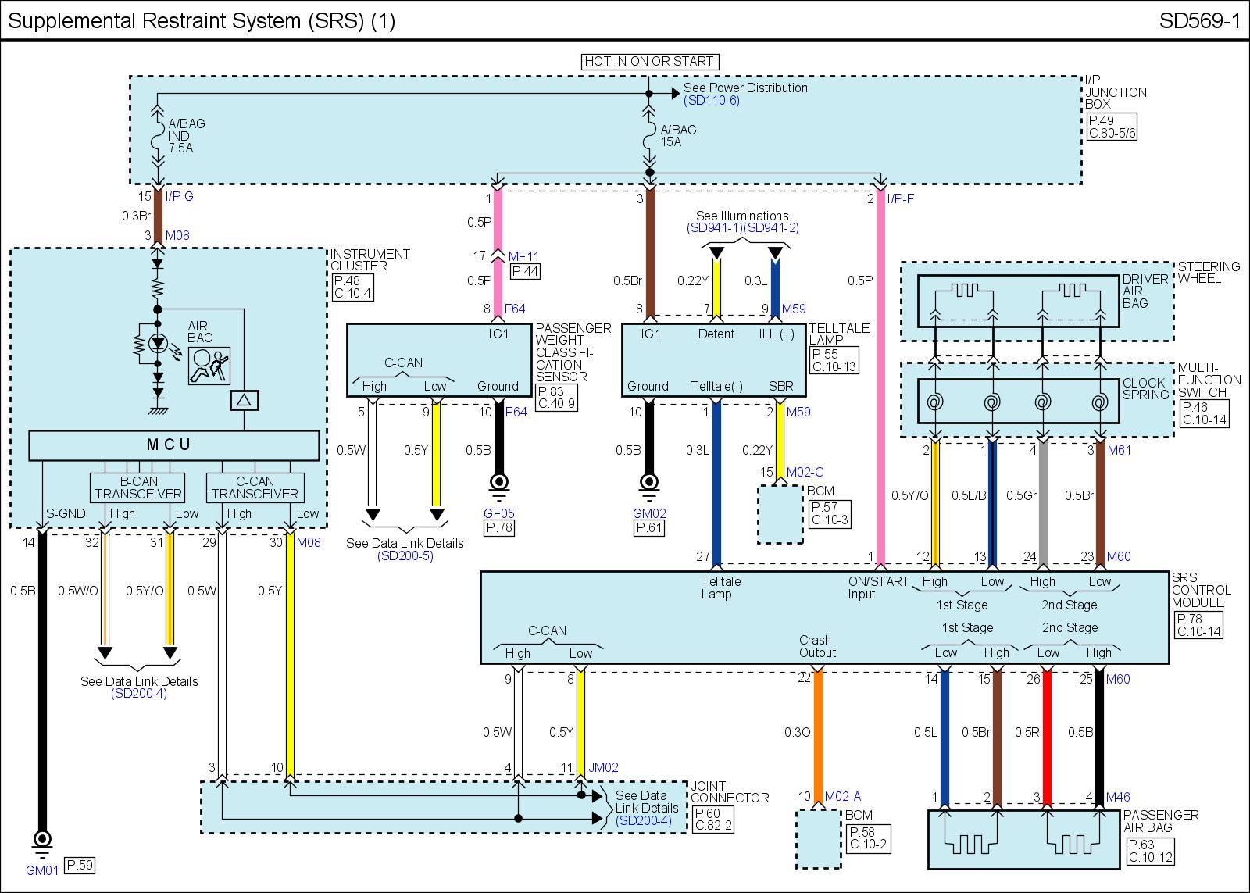The width and height of the screenshot is (1250, 893).
Task: Click the P.61 box under GM02
Action: pyautogui.click(x=648, y=529)
